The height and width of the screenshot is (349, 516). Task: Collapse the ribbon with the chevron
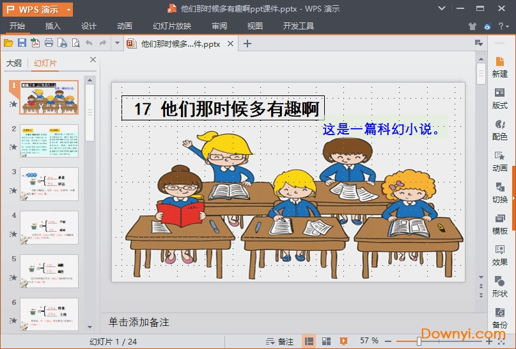[x=442, y=8]
